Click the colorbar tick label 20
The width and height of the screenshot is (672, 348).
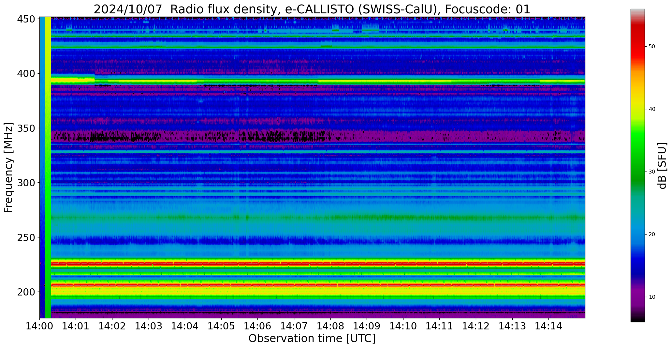coord(652,235)
